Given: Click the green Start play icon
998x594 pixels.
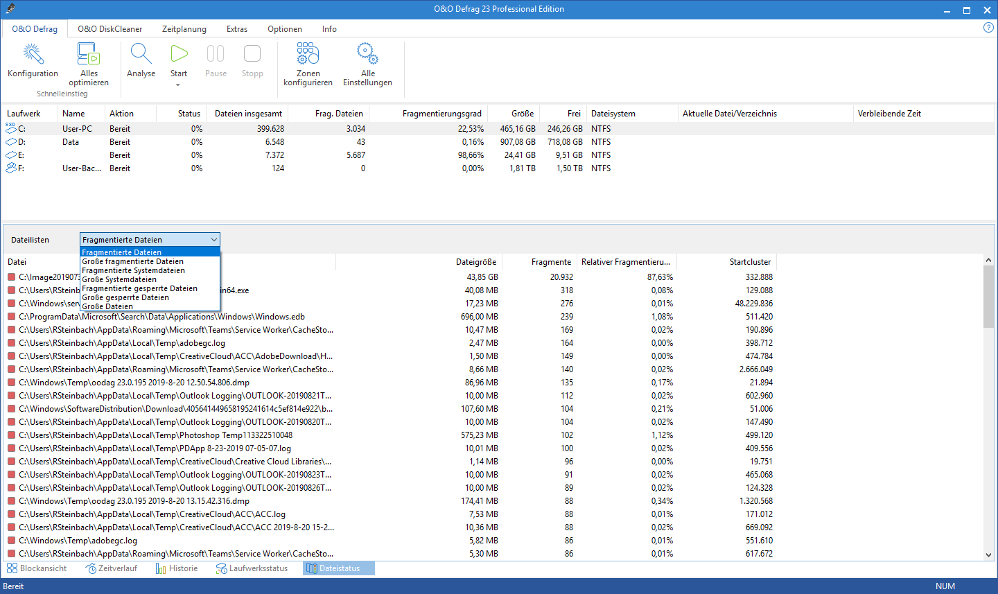Looking at the screenshot, I should 179,53.
